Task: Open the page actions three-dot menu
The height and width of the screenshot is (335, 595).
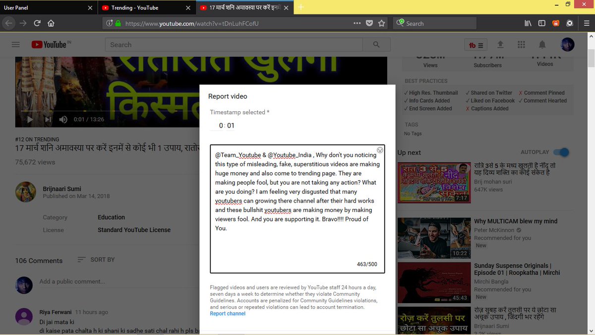Action: point(357,23)
